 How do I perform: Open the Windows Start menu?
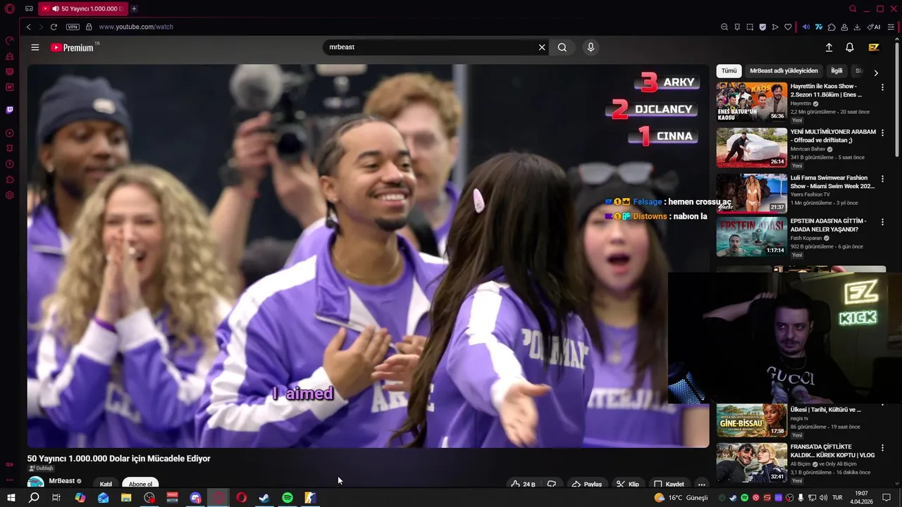[11, 498]
